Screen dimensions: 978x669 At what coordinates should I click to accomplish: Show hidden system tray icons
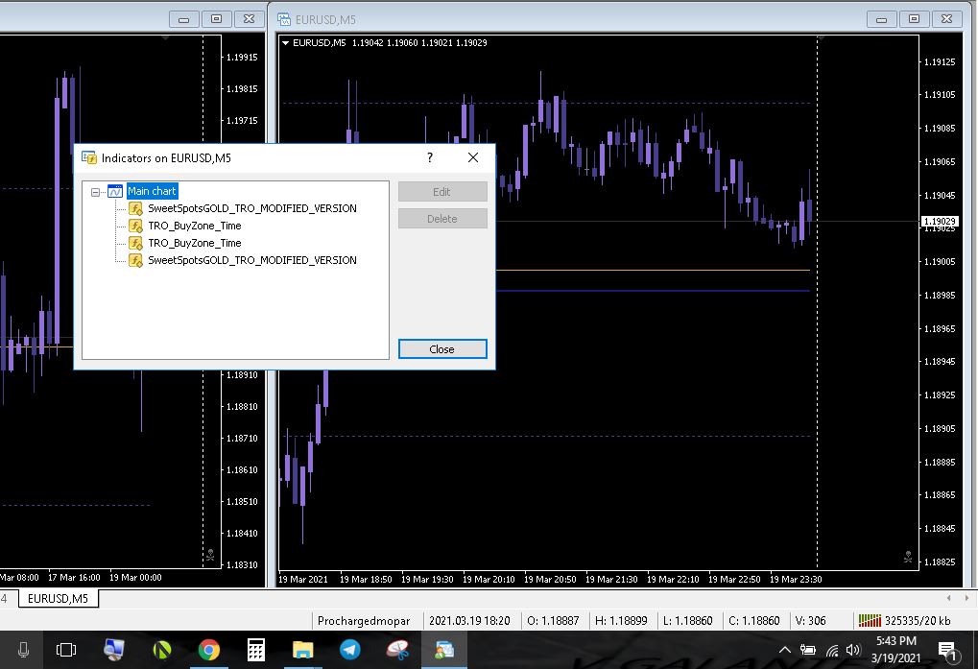pos(785,650)
